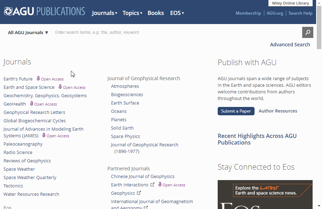Open JGR Atmospheres
322x209 pixels.
click(x=125, y=86)
